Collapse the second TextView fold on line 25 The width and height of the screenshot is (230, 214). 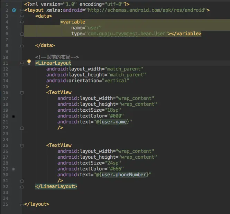(22, 146)
